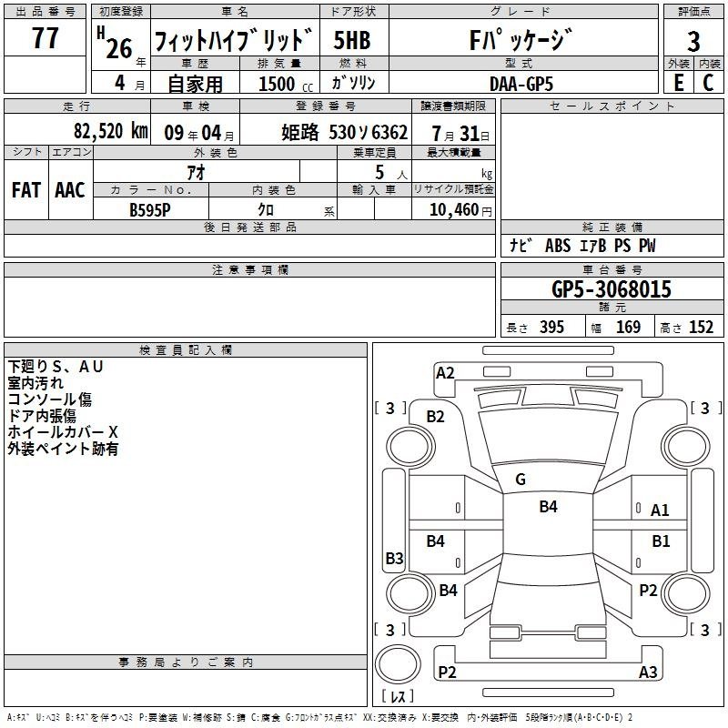This screenshot has width=728, height=728.
Task: Select interior color クロ
Action: pos(266,209)
